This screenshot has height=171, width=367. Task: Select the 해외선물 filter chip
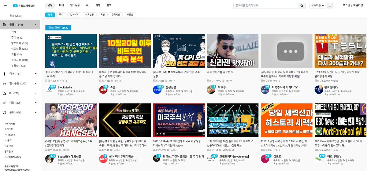(90, 15)
